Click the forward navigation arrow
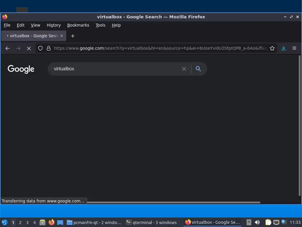Image resolution: width=302 pixels, height=227 pixels. (x=18, y=48)
